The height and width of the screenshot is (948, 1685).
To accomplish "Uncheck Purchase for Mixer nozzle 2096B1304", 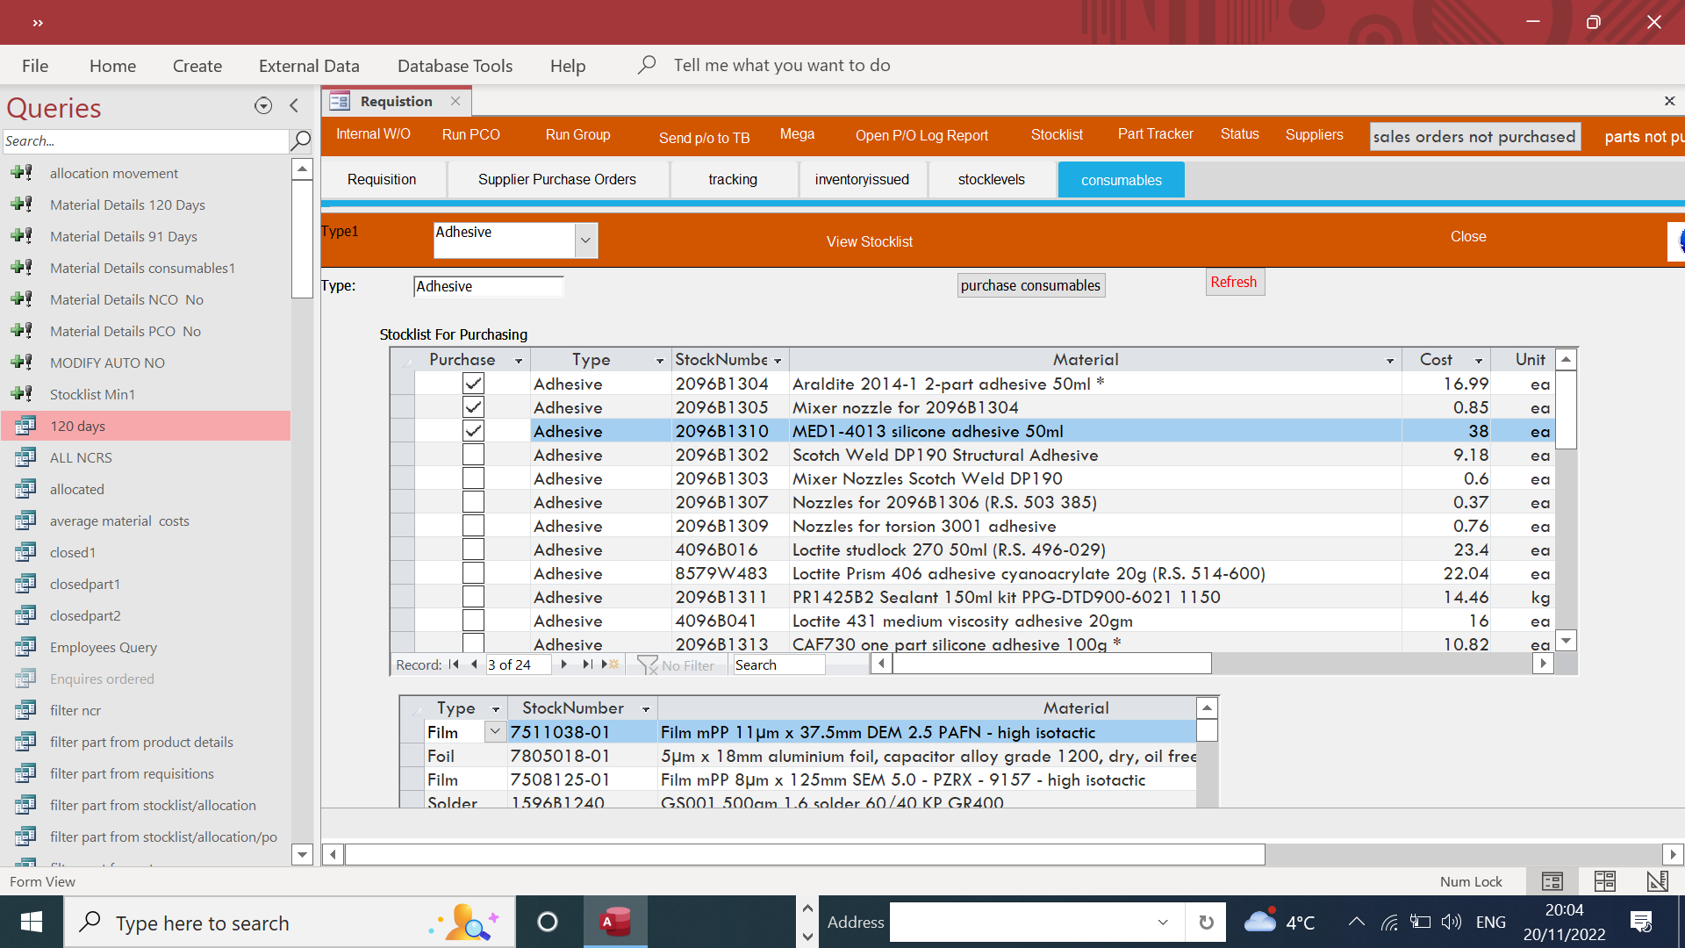I will coord(473,407).
